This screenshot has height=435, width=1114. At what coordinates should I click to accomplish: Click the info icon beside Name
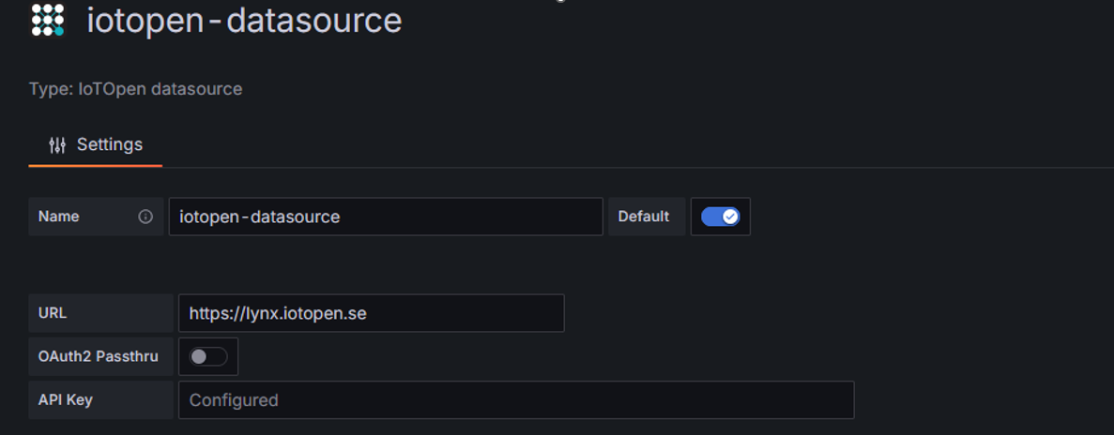point(145,217)
